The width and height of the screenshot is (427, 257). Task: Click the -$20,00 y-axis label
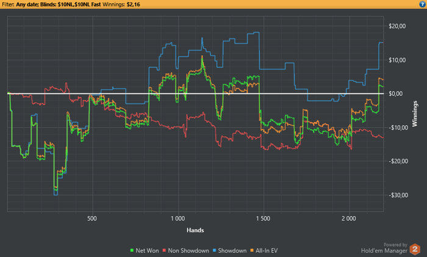point(398,161)
